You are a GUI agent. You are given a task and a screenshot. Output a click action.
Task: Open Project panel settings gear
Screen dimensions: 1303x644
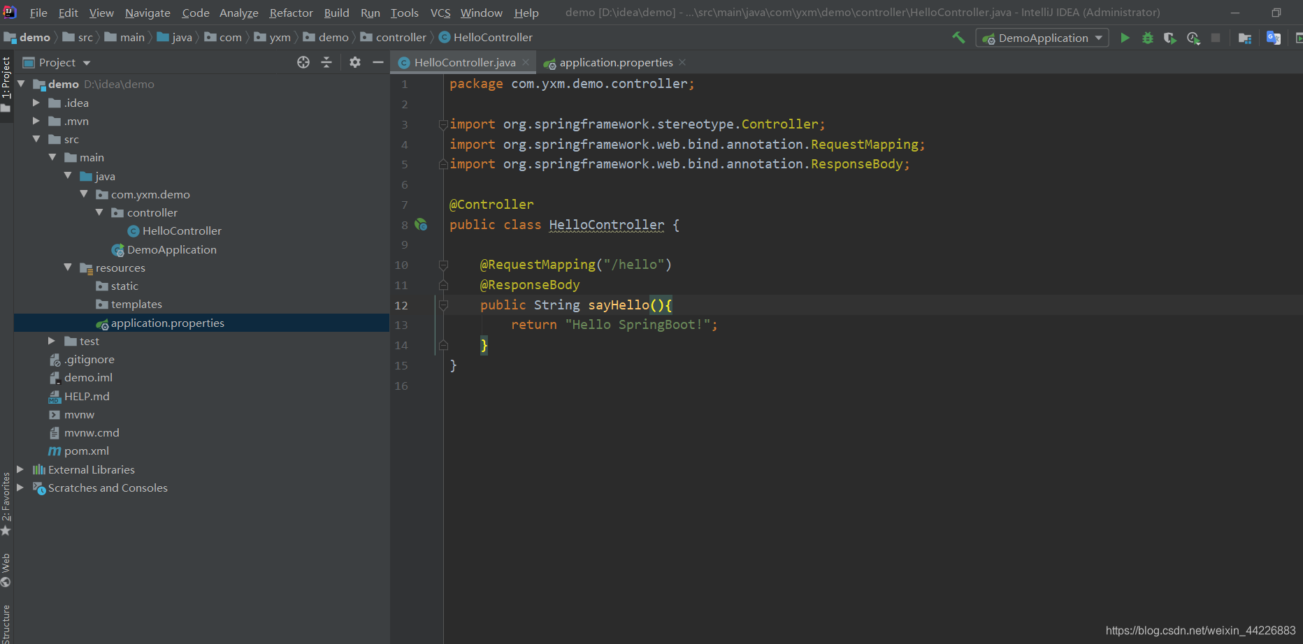coord(355,62)
